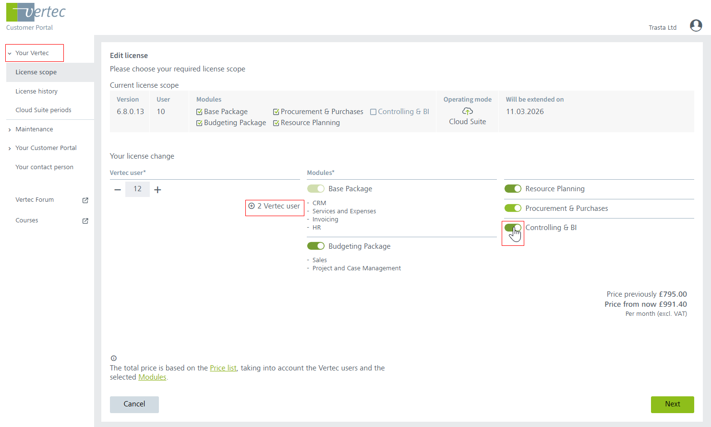Click the external link icon beside Vertec Forum
The image size is (711, 427).
pyautogui.click(x=85, y=200)
